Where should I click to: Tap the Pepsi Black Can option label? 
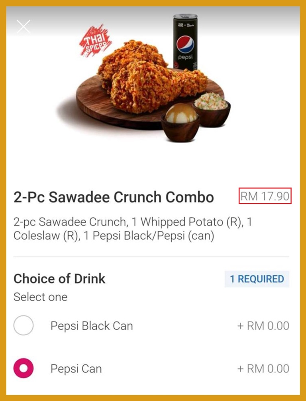pyautogui.click(x=92, y=326)
